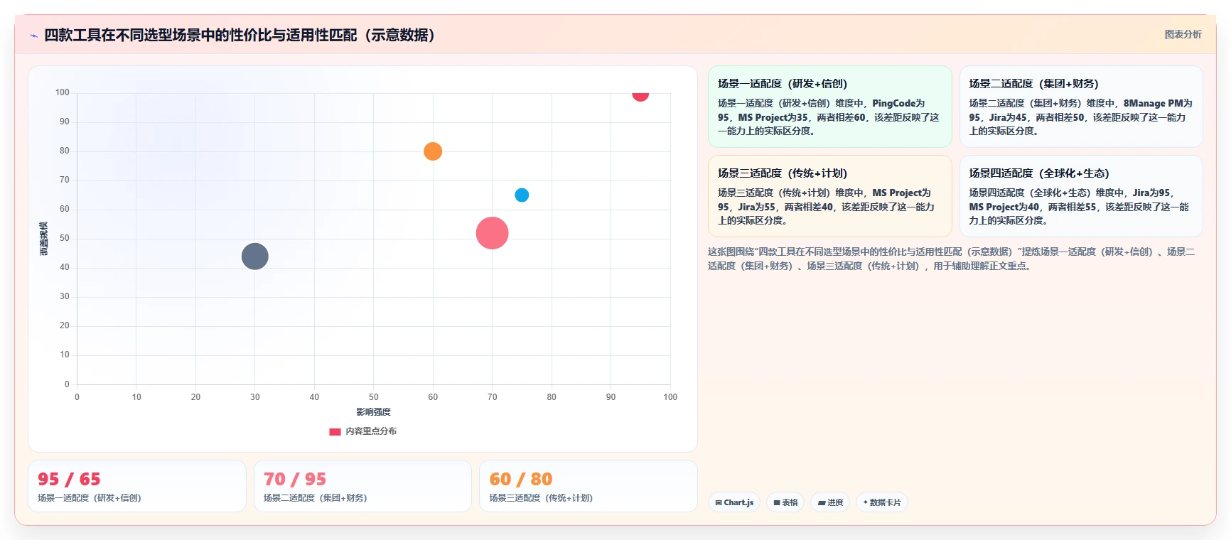Image resolution: width=1231 pixels, height=540 pixels.
Task: Open the 场景一适配度（研发+信创）info card
Action: [x=830, y=107]
